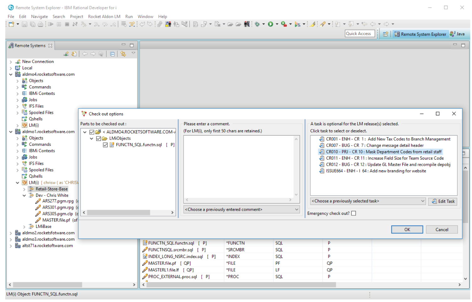472x302 pixels.
Task: Deselect task CR010 Mask Department Codes
Action: coord(380,152)
